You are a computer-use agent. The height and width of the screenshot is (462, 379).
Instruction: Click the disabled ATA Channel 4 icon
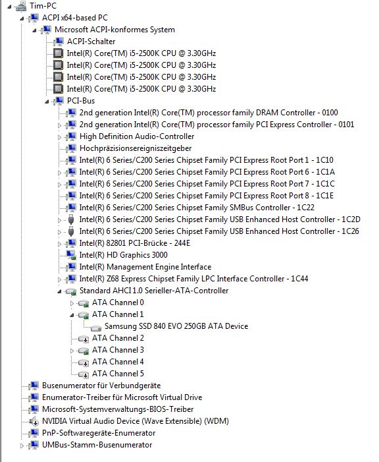84,362
